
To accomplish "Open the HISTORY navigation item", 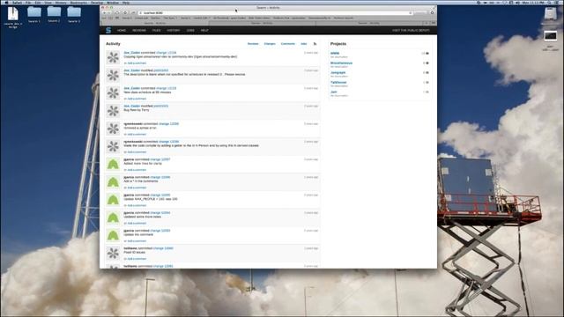I will pyautogui.click(x=174, y=31).
